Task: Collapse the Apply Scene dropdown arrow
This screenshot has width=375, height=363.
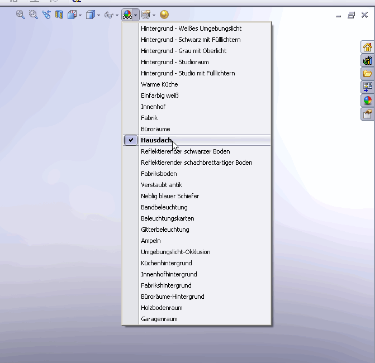Action: click(136, 15)
